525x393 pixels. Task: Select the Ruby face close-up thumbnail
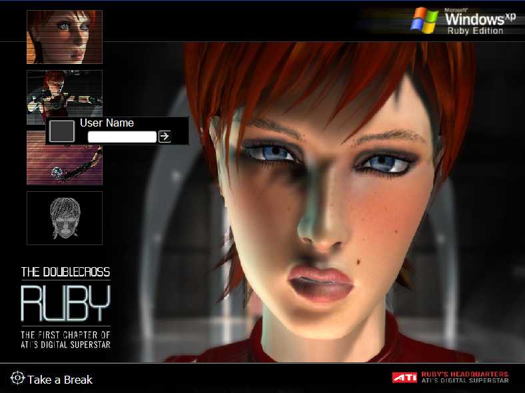pyautogui.click(x=65, y=37)
